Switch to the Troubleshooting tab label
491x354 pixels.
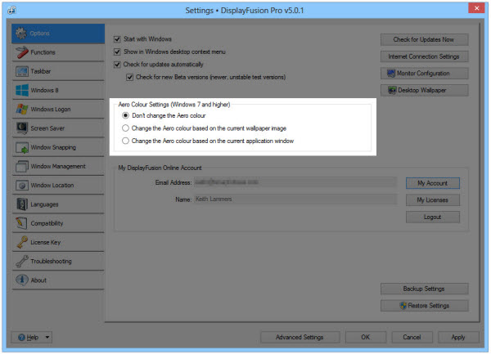pyautogui.click(x=51, y=261)
